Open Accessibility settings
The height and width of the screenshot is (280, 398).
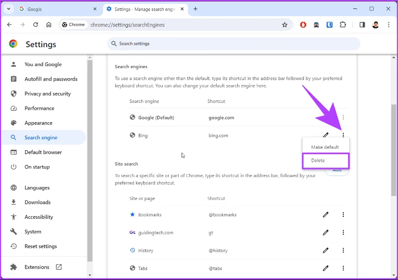[x=43, y=217]
